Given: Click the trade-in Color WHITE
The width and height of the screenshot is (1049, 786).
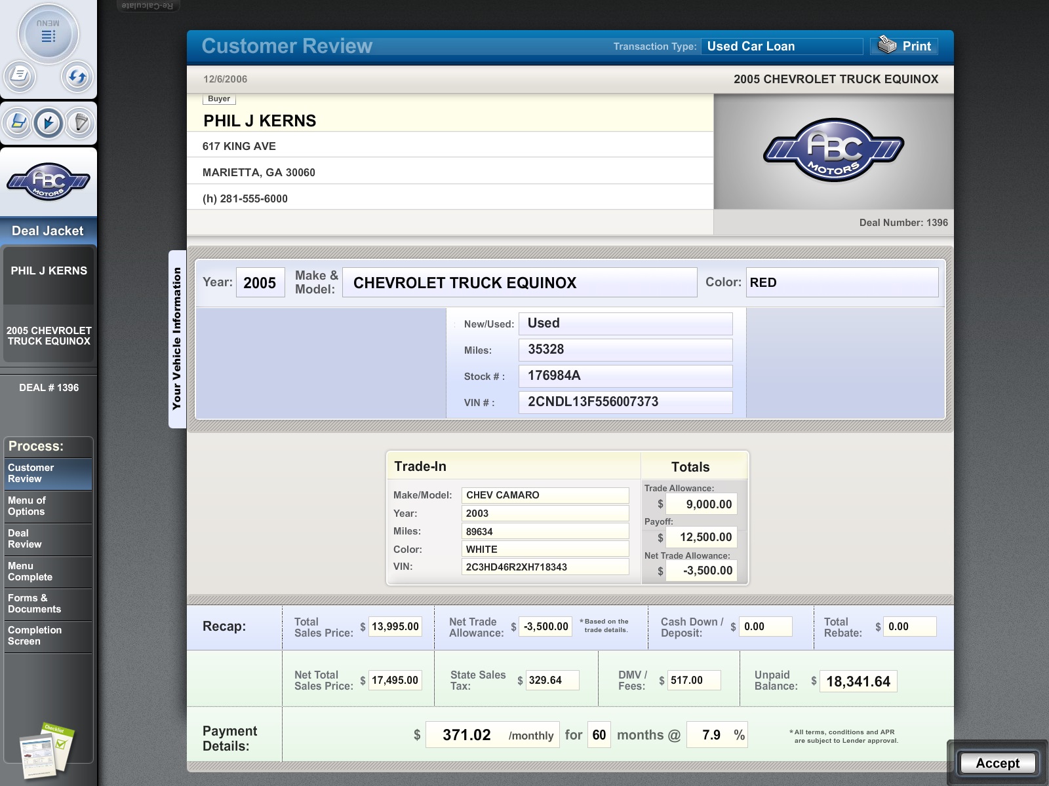Looking at the screenshot, I should point(545,549).
